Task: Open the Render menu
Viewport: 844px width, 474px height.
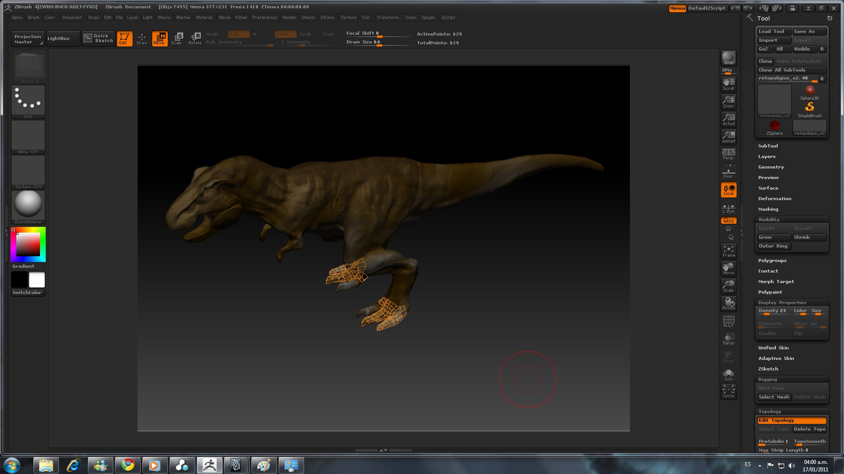Action: pos(289,18)
